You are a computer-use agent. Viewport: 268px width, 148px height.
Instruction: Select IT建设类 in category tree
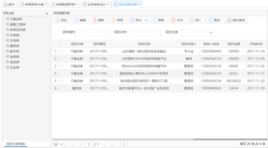(x=16, y=19)
